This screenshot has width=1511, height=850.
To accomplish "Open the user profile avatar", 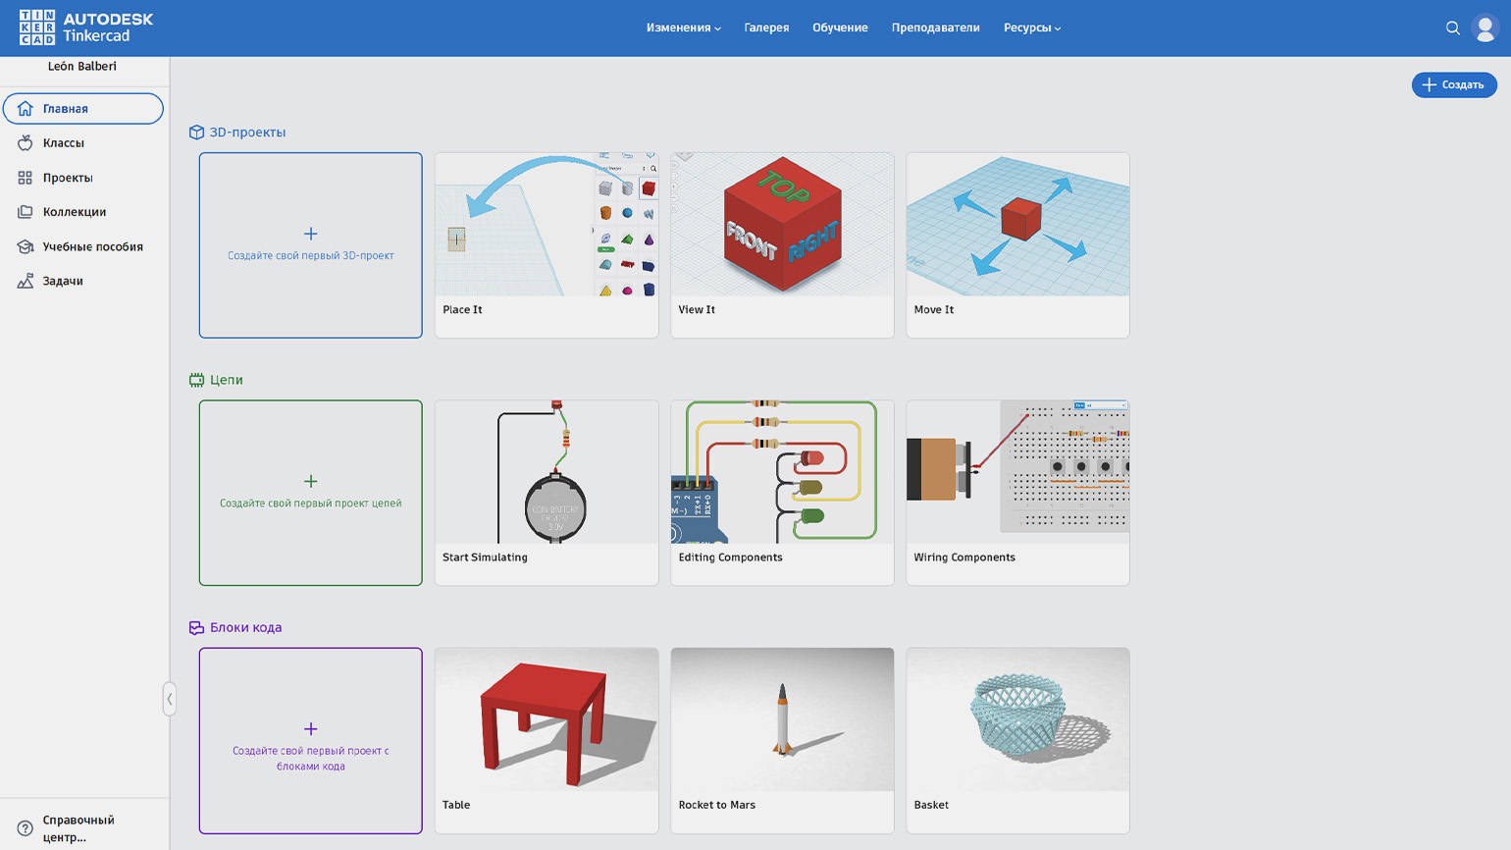I will [1485, 28].
